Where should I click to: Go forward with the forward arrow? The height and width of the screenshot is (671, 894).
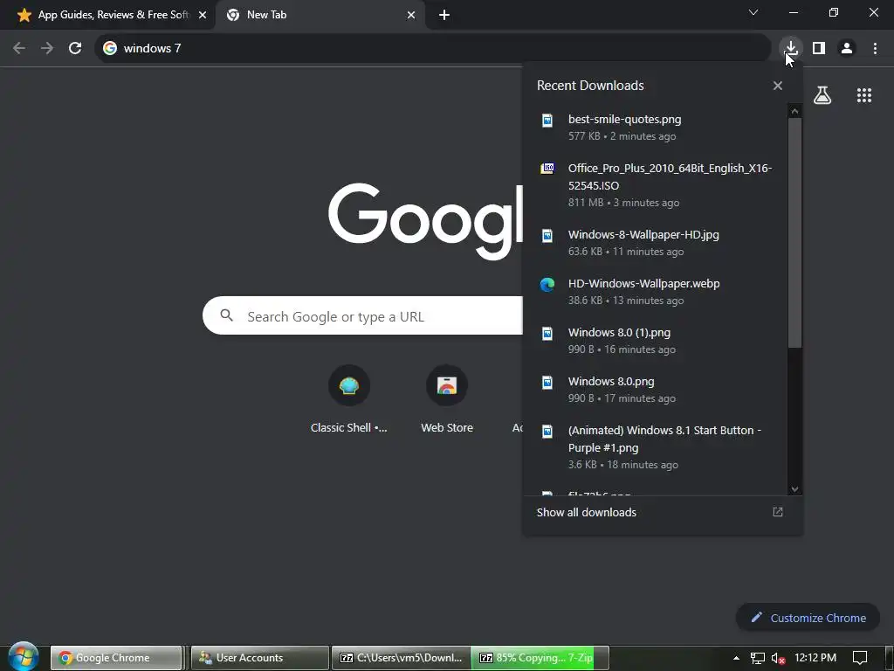pyautogui.click(x=47, y=48)
